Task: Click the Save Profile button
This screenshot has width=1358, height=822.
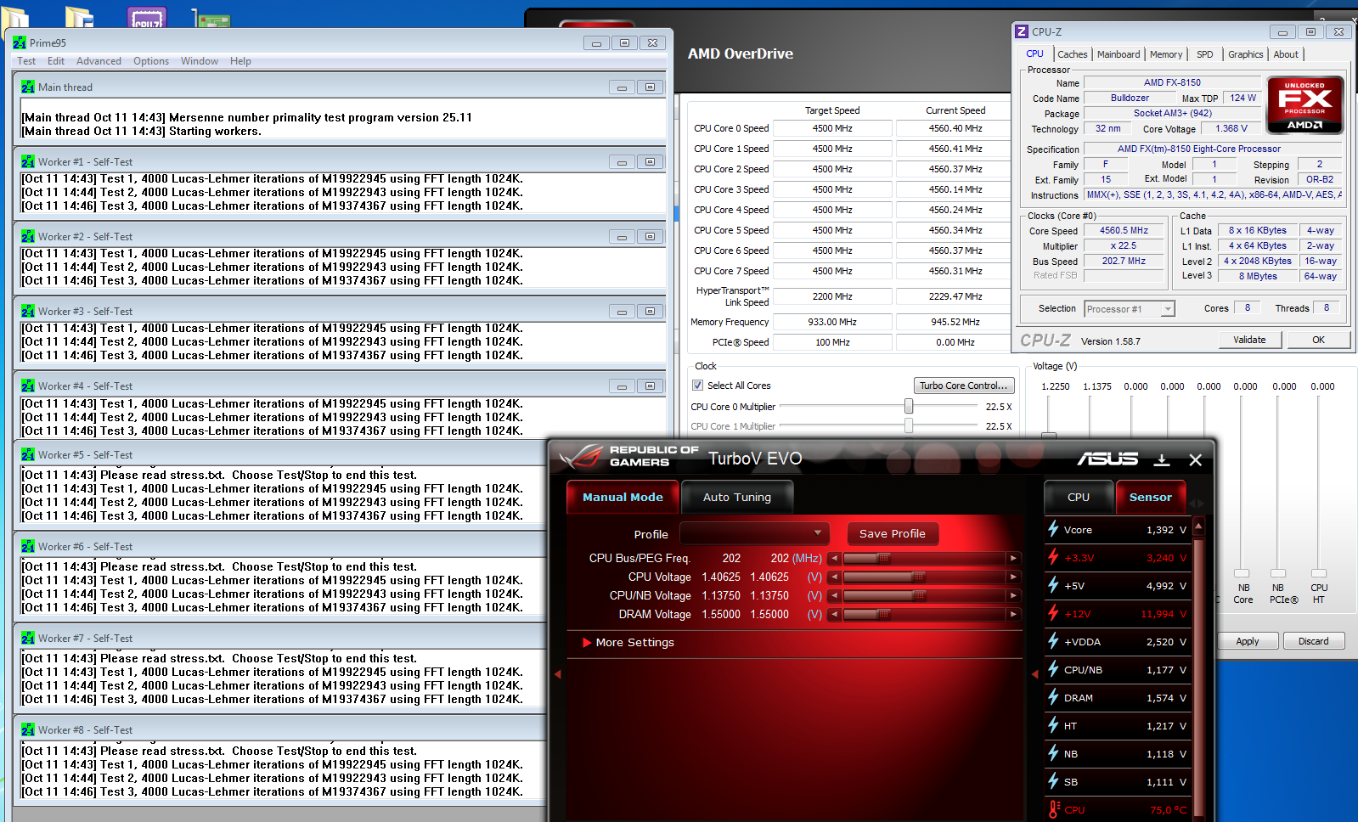Action: coord(892,533)
